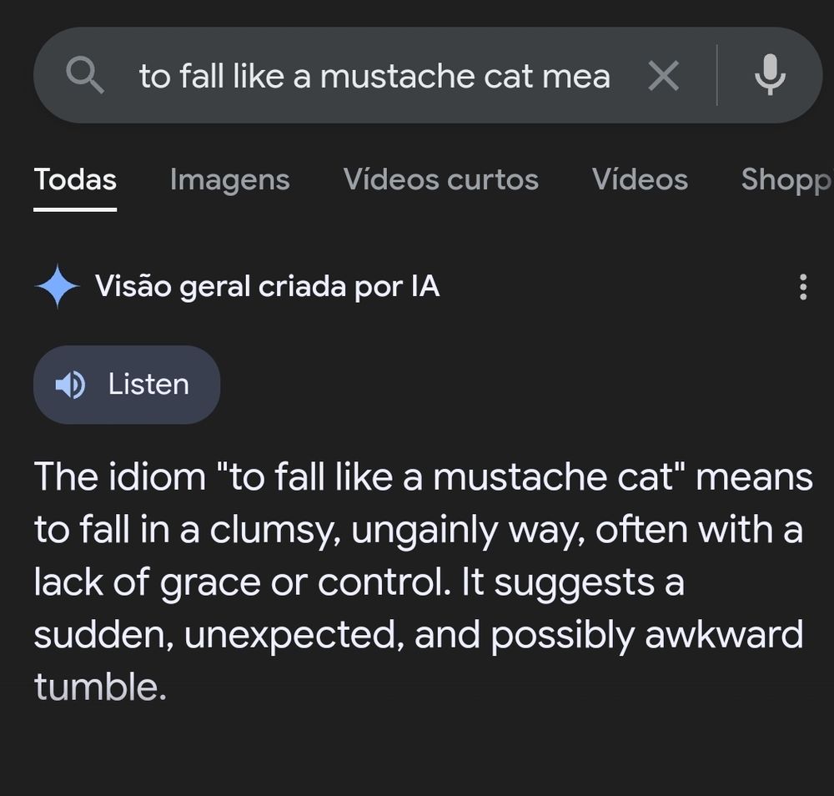
Task: Open the three-dot more options menu
Action: pyautogui.click(x=802, y=286)
